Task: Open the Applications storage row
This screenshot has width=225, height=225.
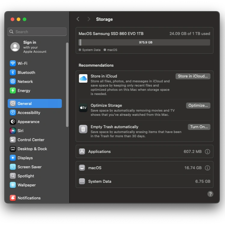Action: click(144, 152)
